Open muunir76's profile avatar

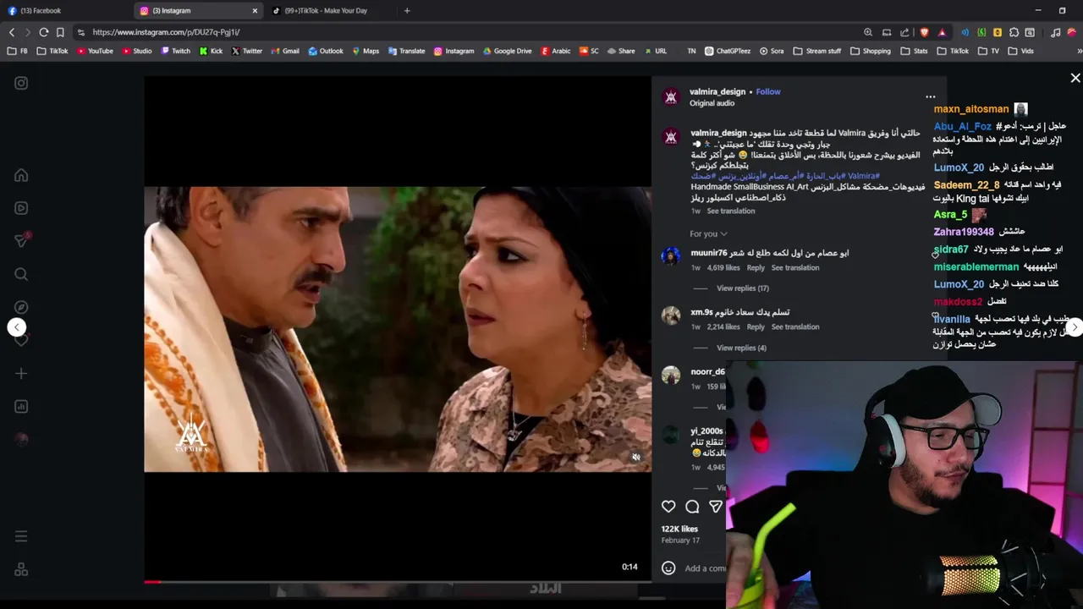[x=671, y=255]
